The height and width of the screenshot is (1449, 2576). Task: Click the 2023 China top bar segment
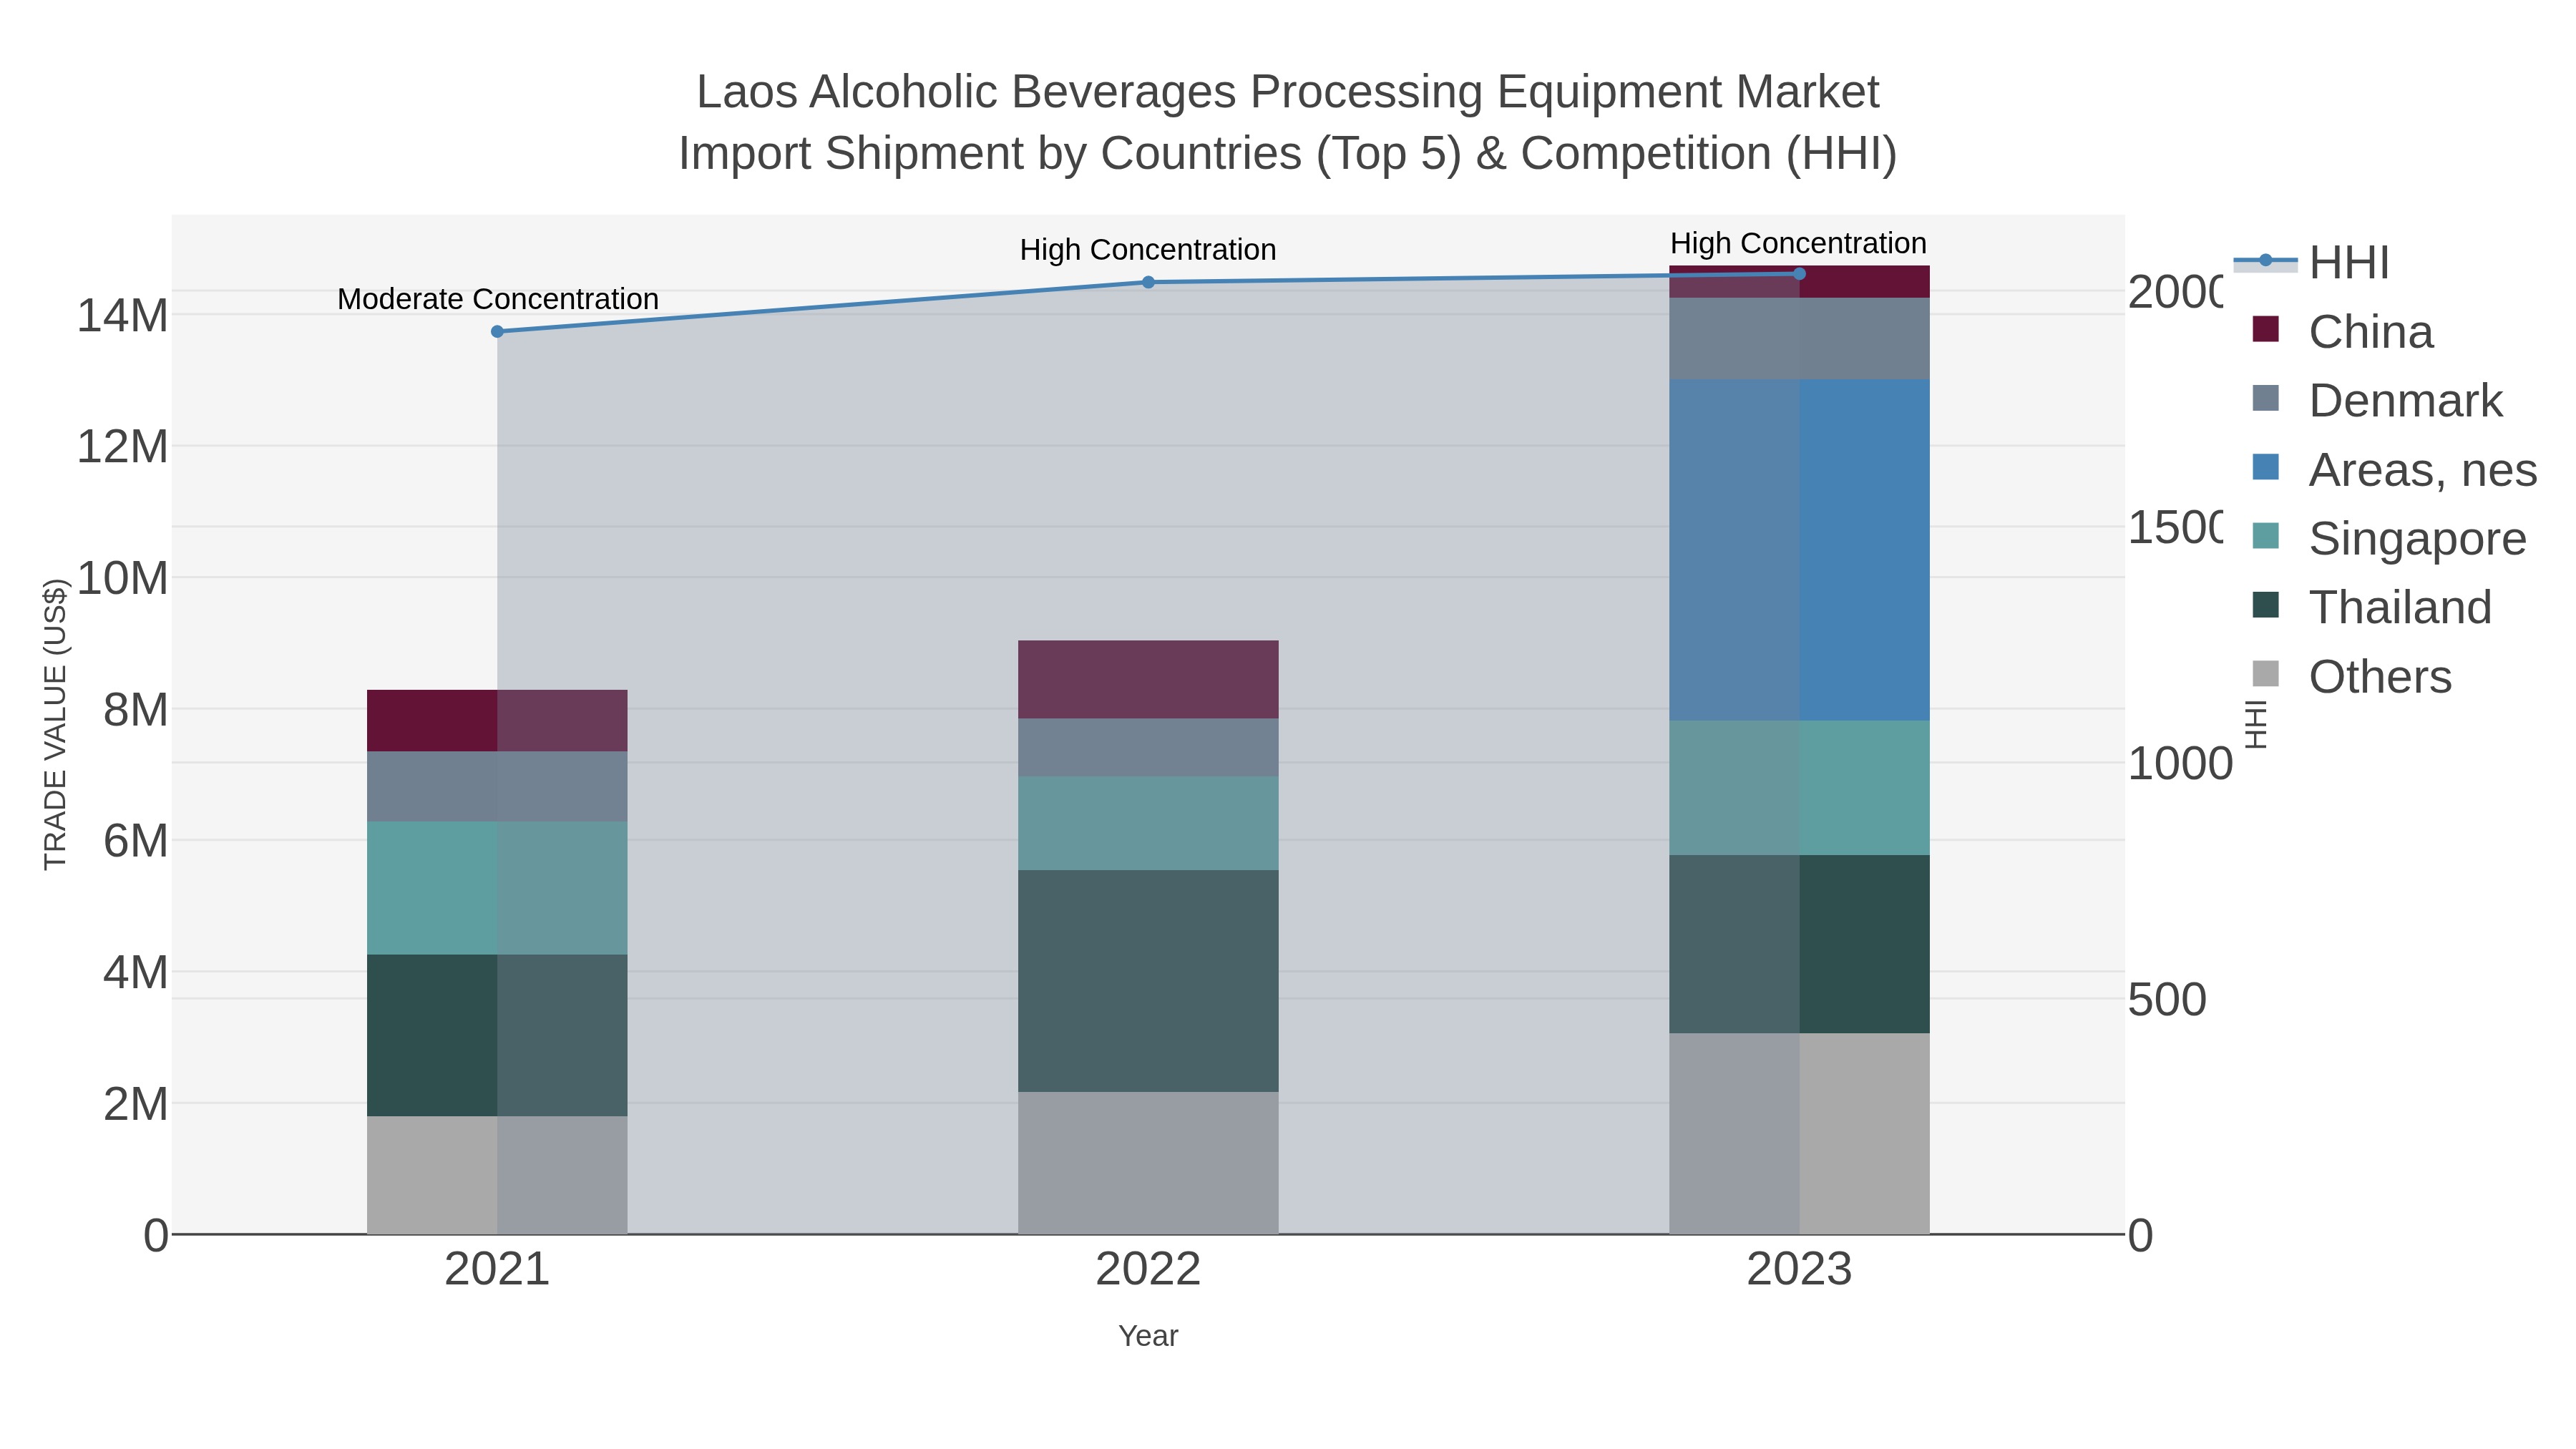(x=1799, y=283)
